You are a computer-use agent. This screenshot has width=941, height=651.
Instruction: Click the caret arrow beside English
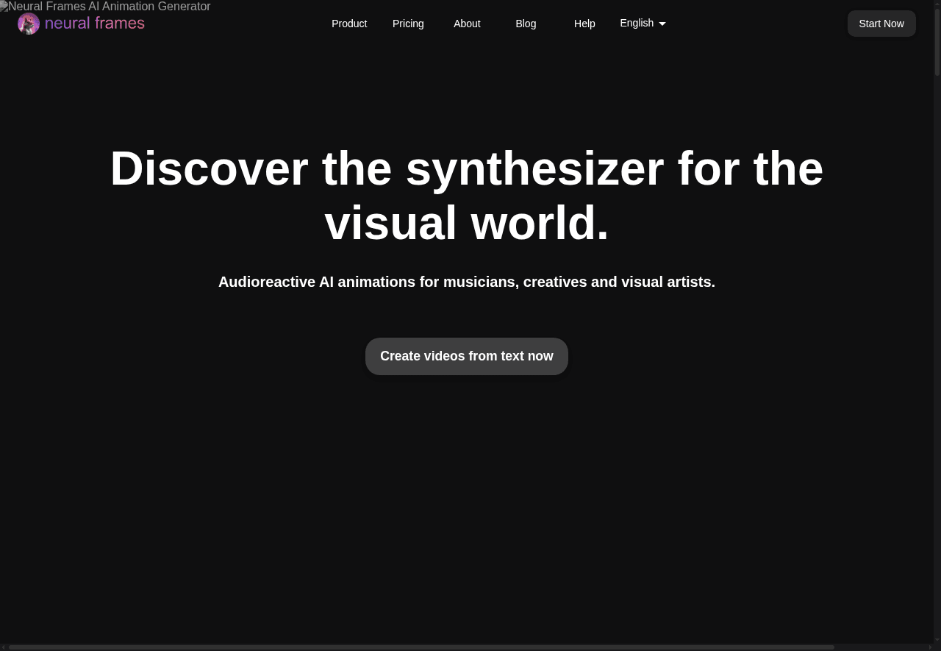(662, 24)
